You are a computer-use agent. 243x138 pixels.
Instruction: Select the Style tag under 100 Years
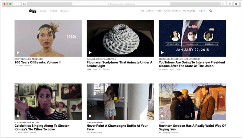[x=21, y=66]
